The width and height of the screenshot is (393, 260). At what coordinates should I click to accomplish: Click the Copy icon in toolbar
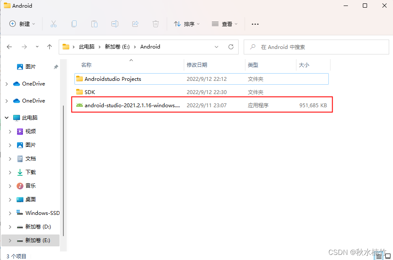tap(74, 24)
